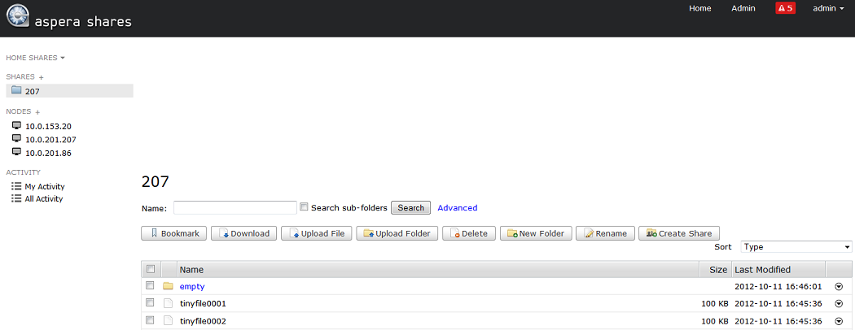Select the 10.0.153.20 node
This screenshot has height=330, width=855.
tap(48, 126)
